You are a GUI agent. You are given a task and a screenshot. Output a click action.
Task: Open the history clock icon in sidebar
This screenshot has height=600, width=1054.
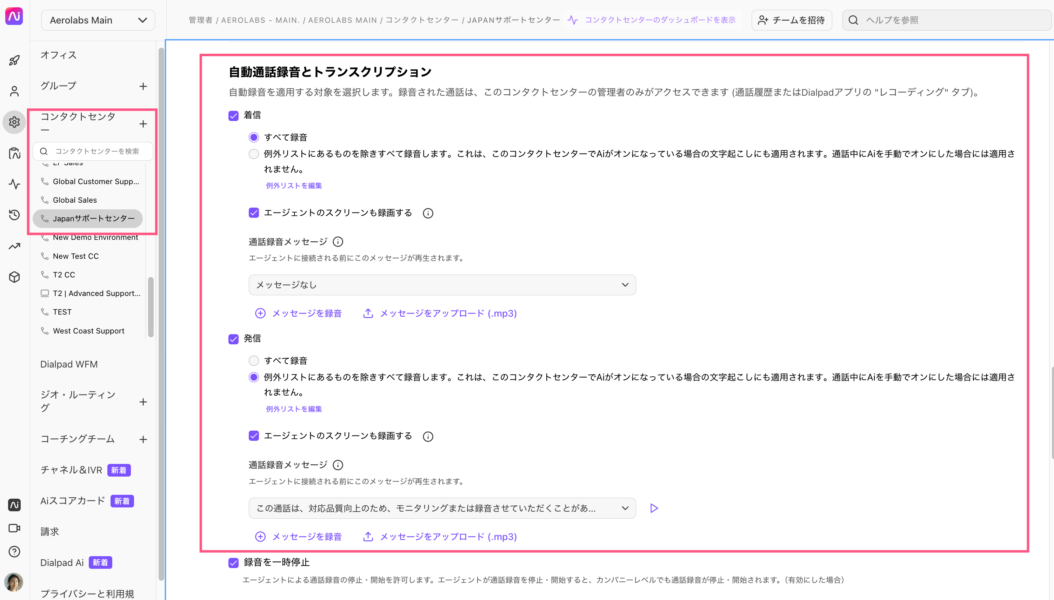pyautogui.click(x=14, y=215)
